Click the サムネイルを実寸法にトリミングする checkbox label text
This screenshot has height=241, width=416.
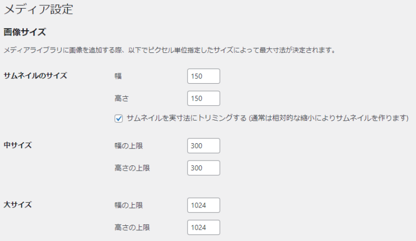[186, 118]
